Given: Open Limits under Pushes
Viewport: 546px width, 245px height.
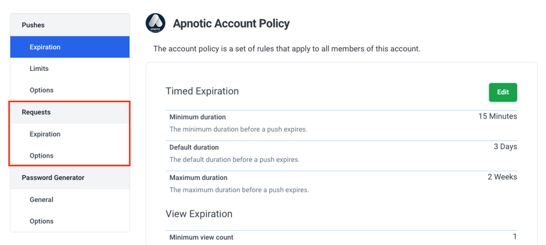Looking at the screenshot, I should tap(39, 69).
